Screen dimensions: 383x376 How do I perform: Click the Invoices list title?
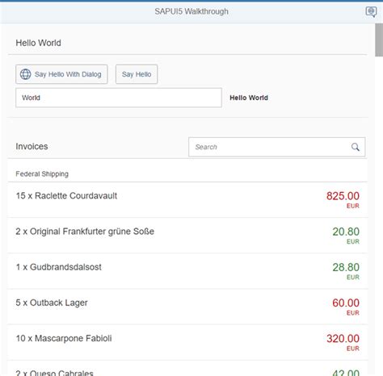click(x=32, y=147)
